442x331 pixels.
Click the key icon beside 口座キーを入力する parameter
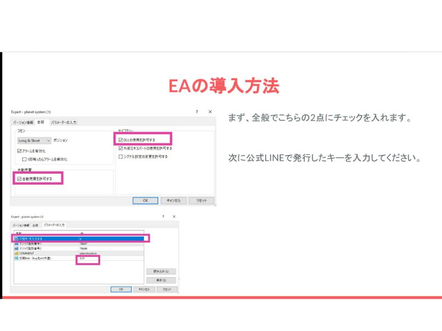coord(16,238)
